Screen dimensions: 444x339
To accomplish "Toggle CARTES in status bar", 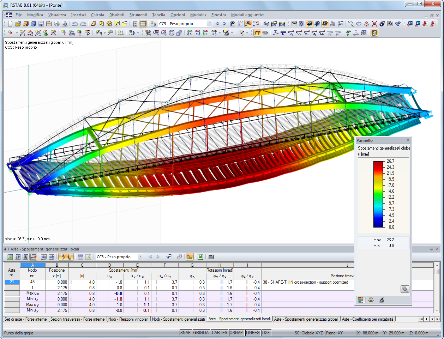I will 220,333.
